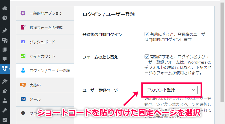Image resolution: width=225 pixels, height=124 pixels.
Task: Open the 支払い settings tab
Action: [45, 85]
